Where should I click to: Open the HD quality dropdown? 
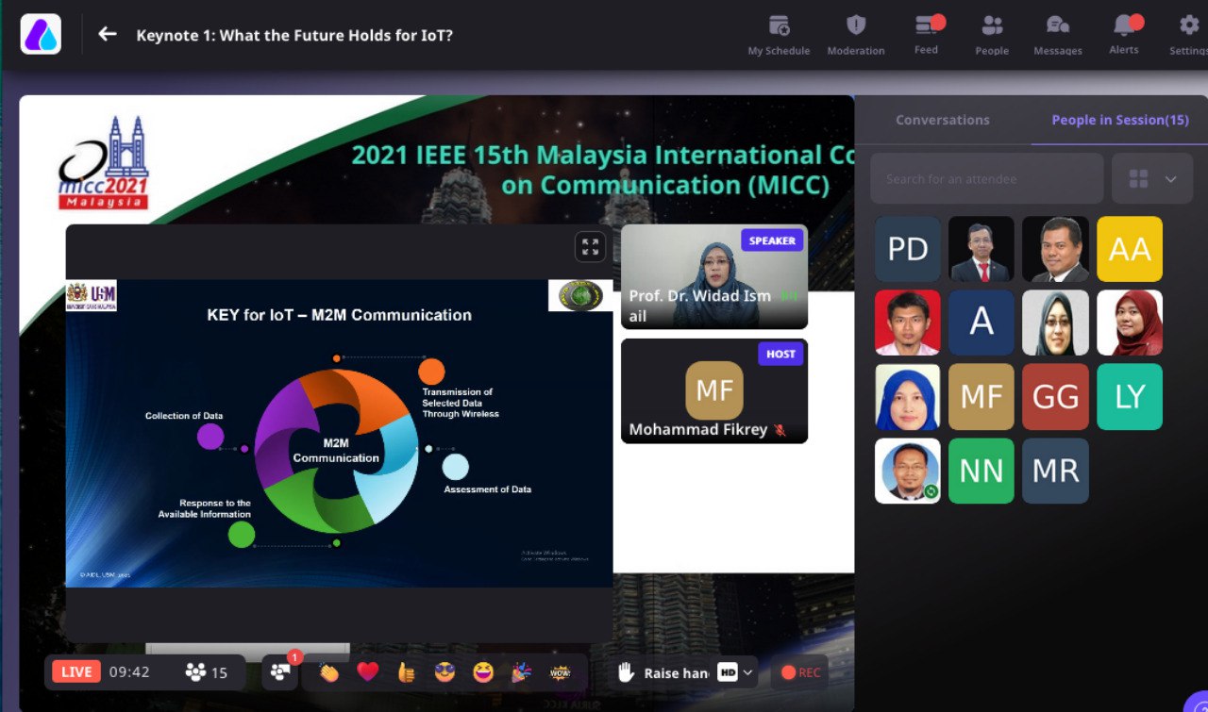click(736, 672)
